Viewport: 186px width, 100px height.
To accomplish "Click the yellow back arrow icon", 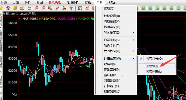I will point(2,8).
